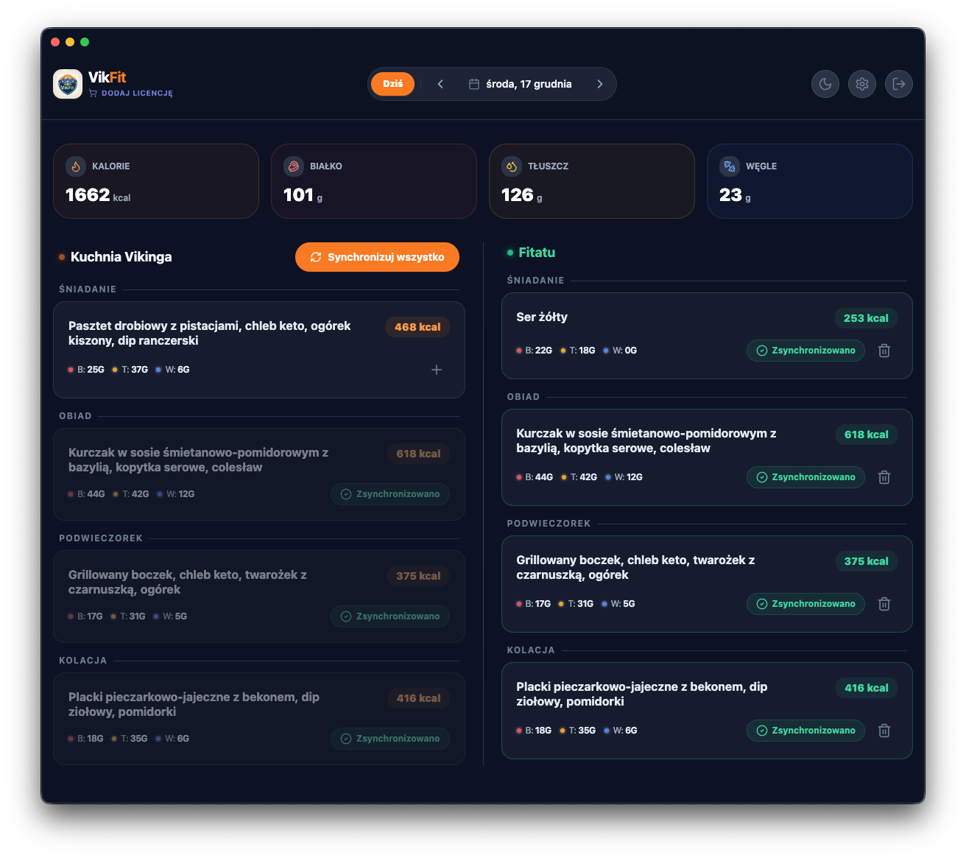This screenshot has width=966, height=858.
Task: Delete the Kurczak meal from Fitatu
Action: pos(884,477)
